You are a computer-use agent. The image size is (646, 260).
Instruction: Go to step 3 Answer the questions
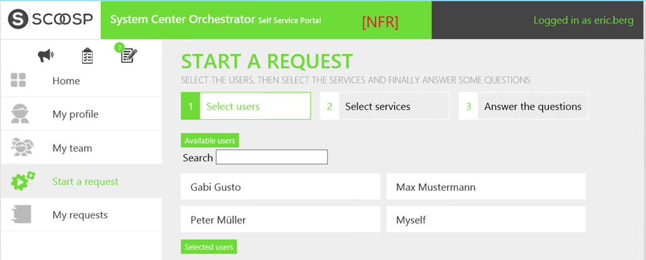click(524, 106)
